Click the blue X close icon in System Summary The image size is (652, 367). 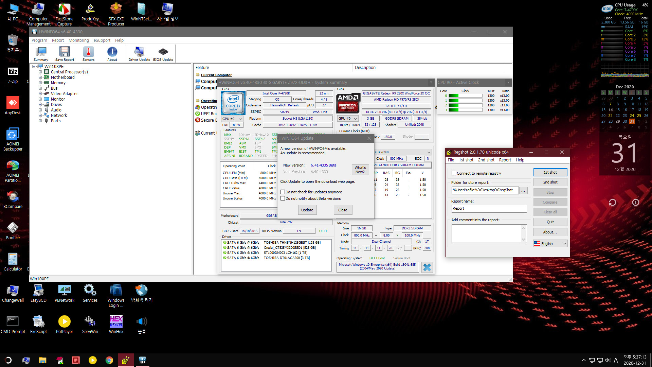coord(427,267)
